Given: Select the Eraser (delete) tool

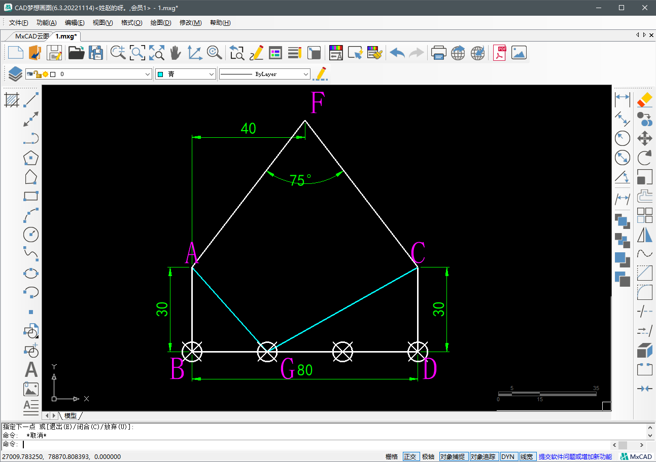Looking at the screenshot, I should 644,99.
